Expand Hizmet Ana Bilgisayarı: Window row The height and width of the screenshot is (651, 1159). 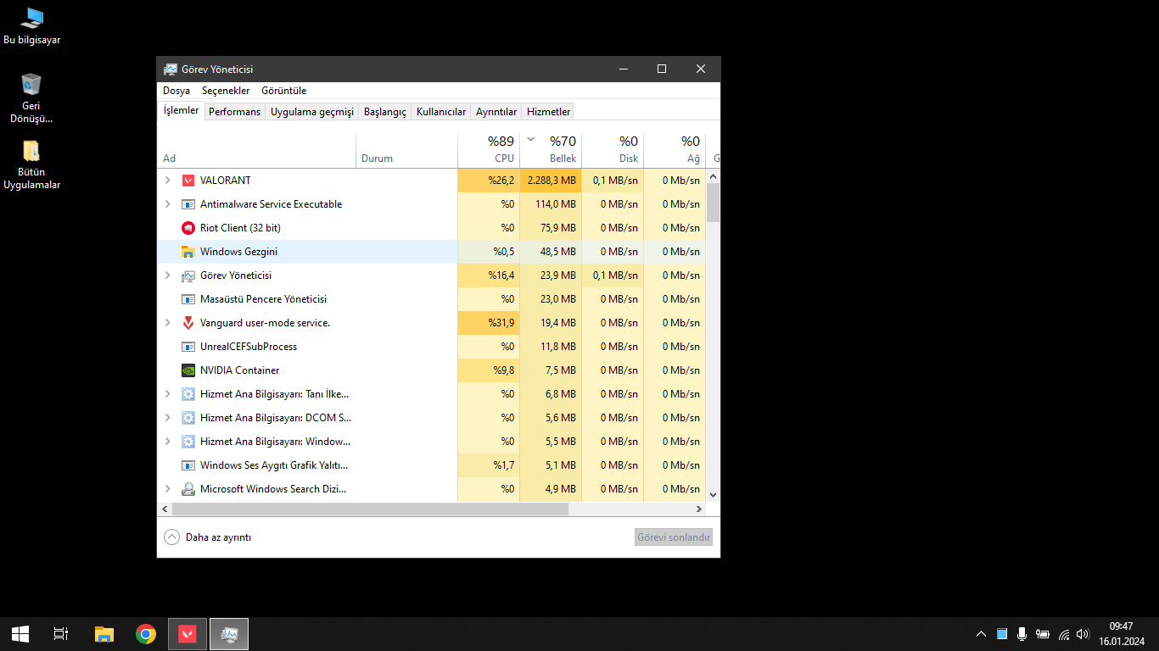[168, 442]
